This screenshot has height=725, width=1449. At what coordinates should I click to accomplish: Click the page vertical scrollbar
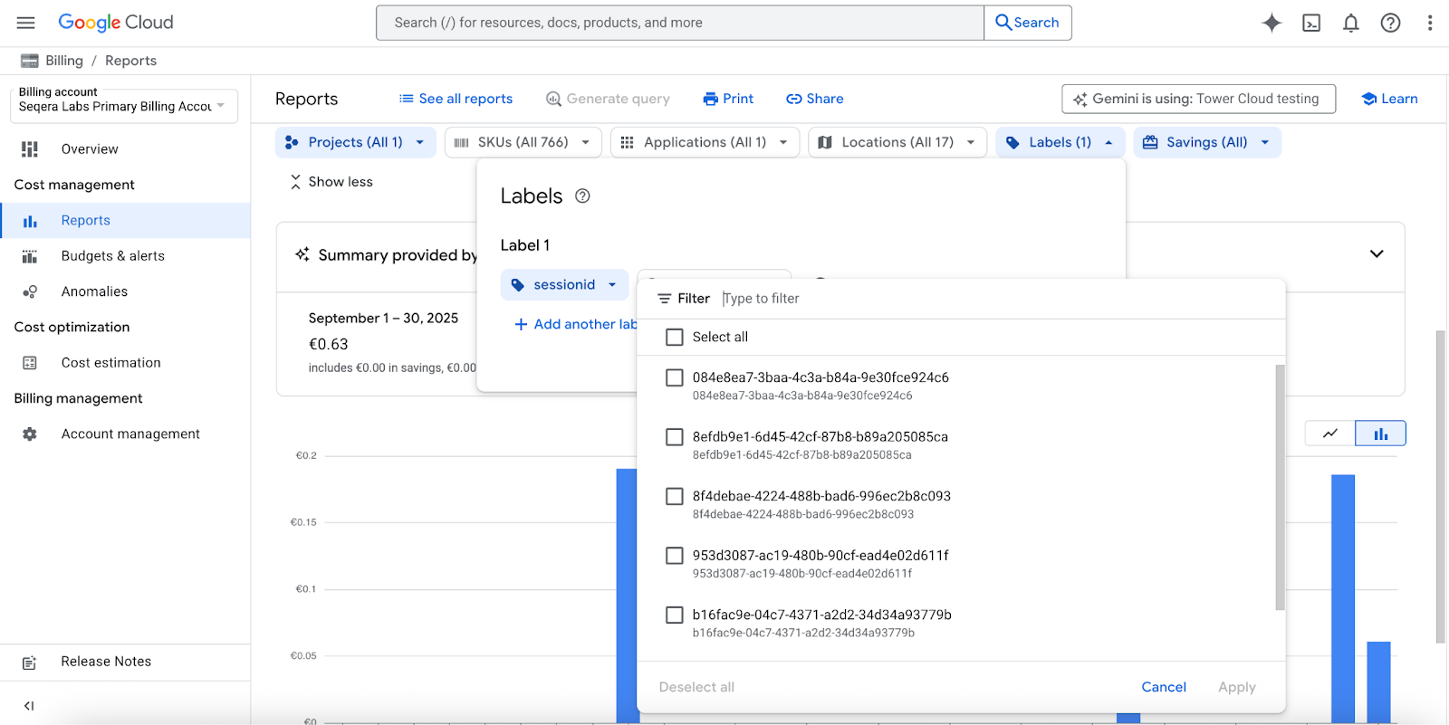pyautogui.click(x=1440, y=487)
